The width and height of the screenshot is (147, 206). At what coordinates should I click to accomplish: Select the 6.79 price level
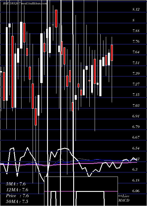(136, 127)
